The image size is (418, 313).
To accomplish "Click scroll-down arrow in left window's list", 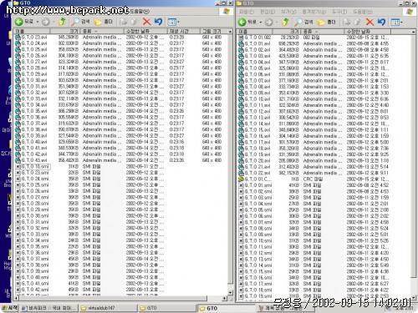I will [x=231, y=292].
